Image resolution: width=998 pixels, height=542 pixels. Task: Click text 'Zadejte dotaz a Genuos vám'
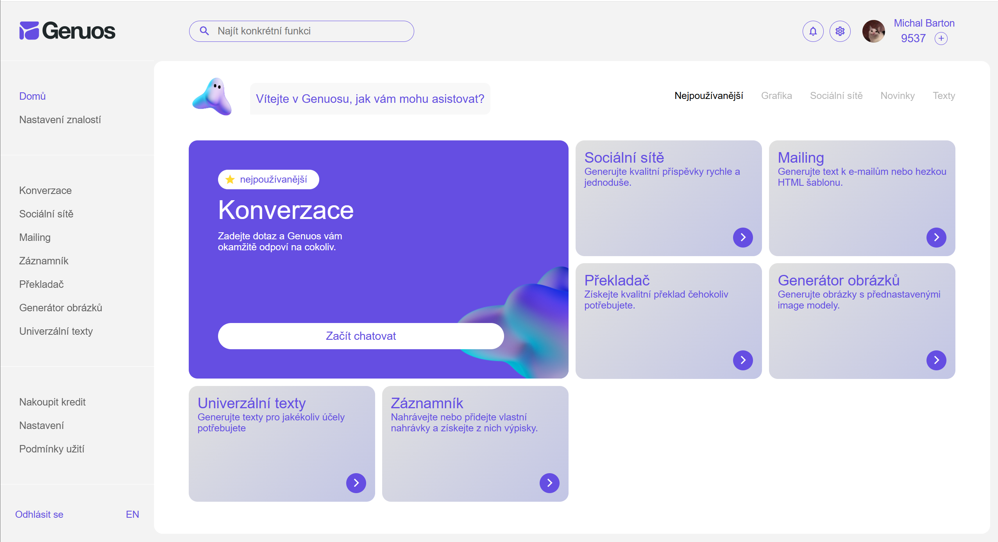280,236
